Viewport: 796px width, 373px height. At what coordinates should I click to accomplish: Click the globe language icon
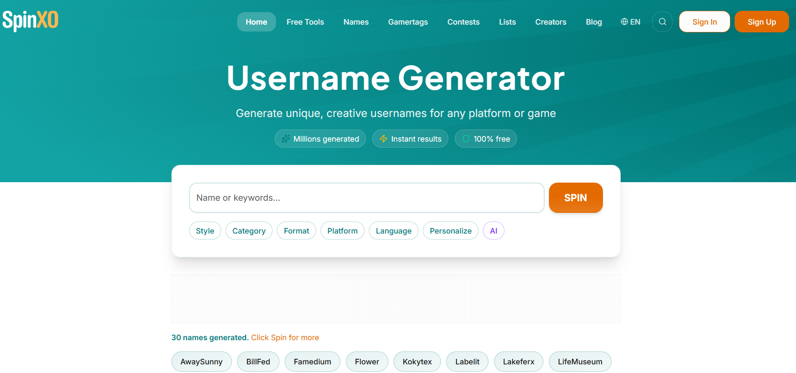pyautogui.click(x=624, y=22)
